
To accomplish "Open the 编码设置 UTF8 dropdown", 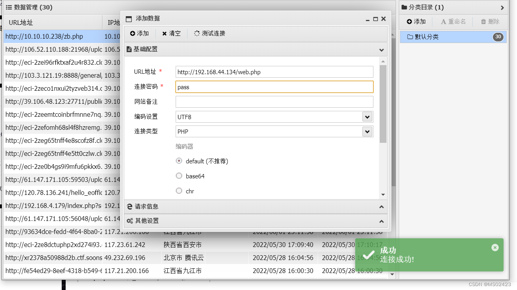I will [x=367, y=117].
